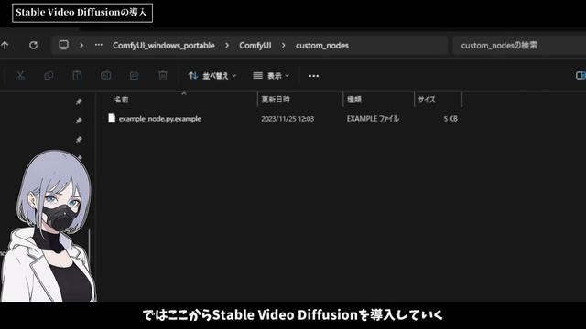Viewport: 586px width, 329px height.
Task: Click the Paste clipboard icon
Action: [x=77, y=76]
